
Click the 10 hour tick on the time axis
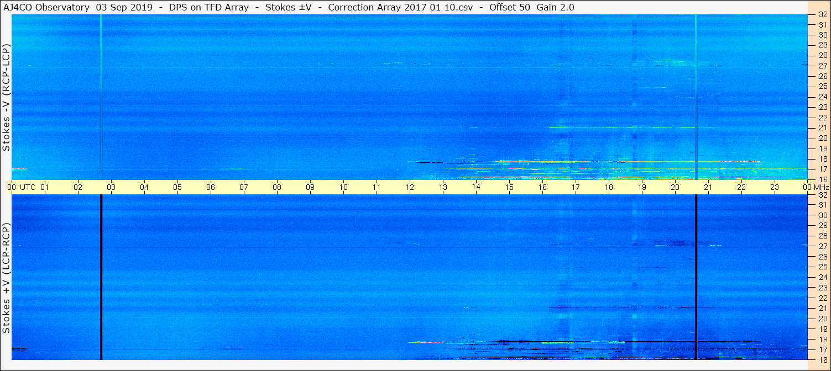tap(343, 187)
